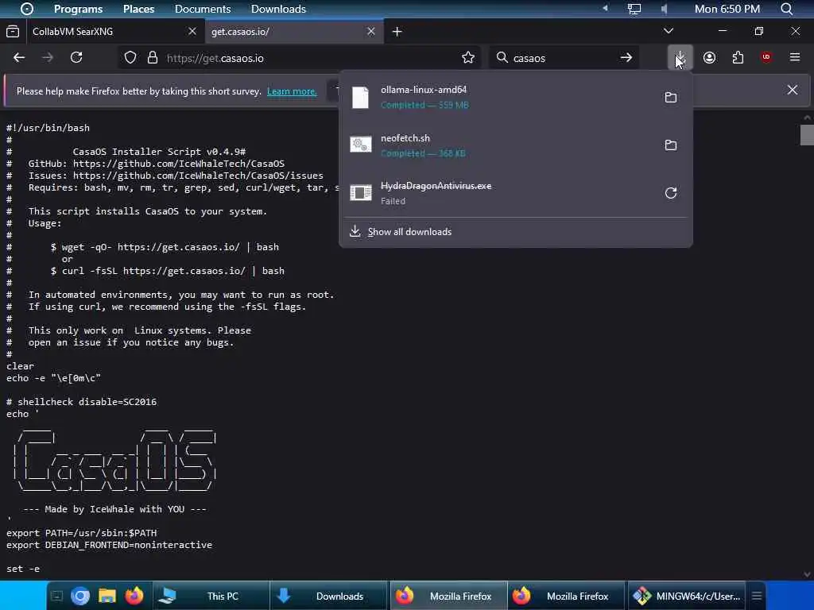Open the Firefox account icon
The image size is (814, 610).
click(709, 57)
